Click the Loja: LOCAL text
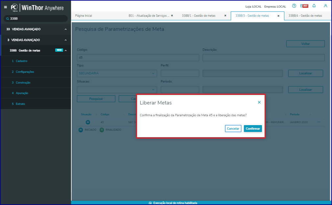The width and height of the screenshot is (332, 205). 253,7
